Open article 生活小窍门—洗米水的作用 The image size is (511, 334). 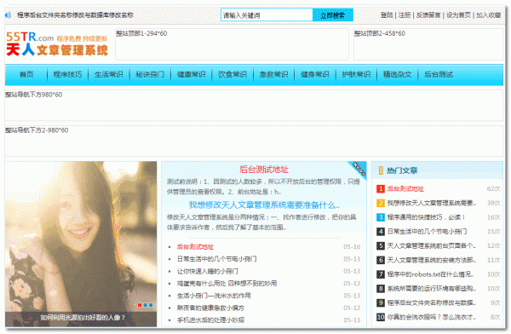(214, 296)
